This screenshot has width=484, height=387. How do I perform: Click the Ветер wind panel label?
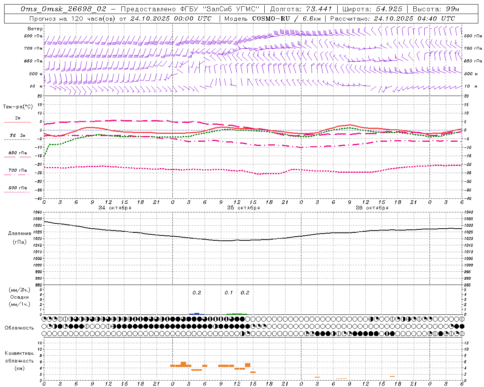[x=35, y=29]
